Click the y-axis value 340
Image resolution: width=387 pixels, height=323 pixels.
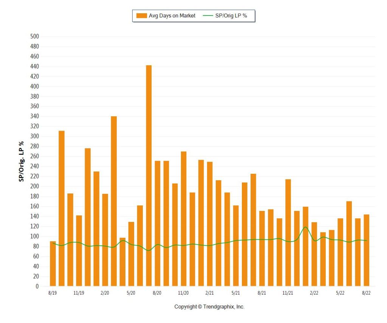(x=34, y=116)
